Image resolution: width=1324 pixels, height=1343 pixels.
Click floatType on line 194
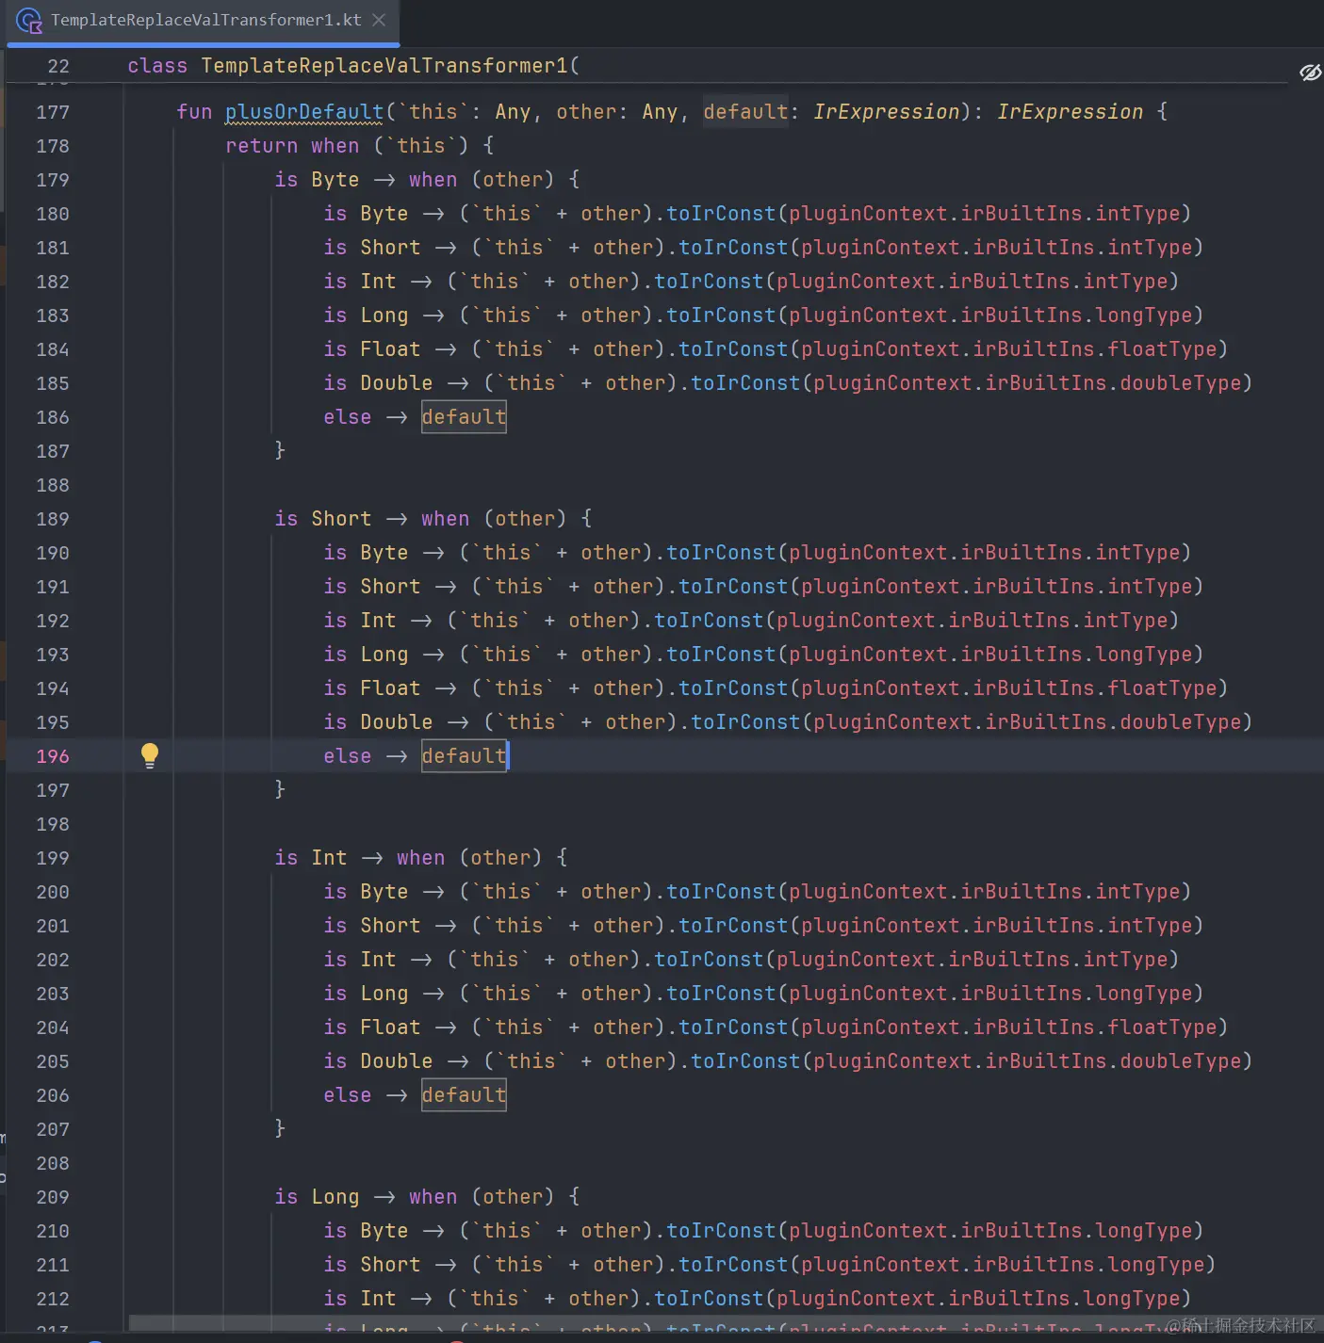1162,688
